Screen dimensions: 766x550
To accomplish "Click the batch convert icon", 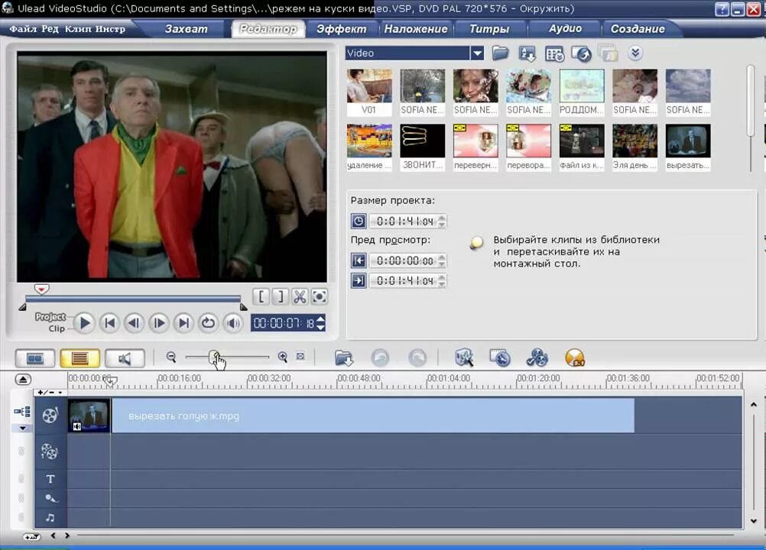I will point(500,357).
